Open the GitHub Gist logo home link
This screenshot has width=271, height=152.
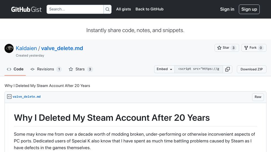coord(26,9)
